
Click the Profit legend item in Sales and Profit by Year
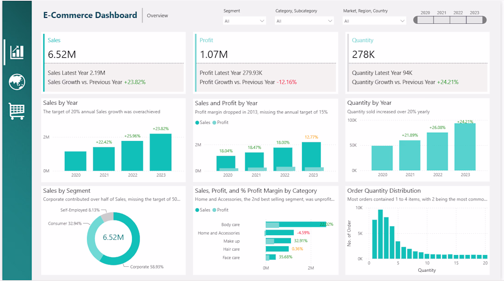click(220, 122)
